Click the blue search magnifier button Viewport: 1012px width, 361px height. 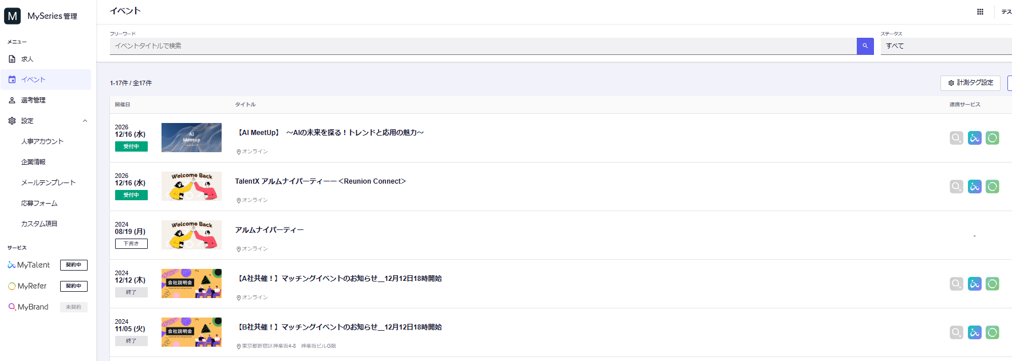coord(865,46)
